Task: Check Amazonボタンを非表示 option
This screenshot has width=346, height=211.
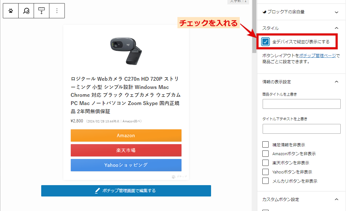Action: (265, 154)
